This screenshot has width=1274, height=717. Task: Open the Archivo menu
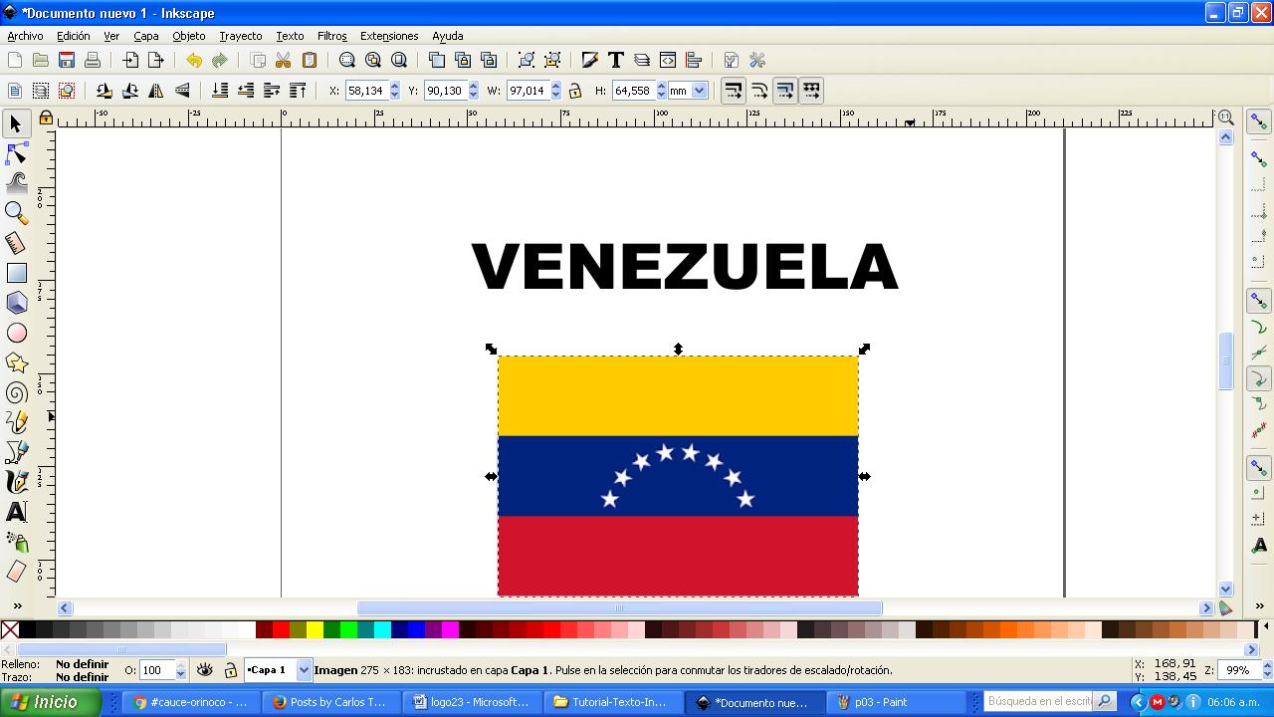pyautogui.click(x=26, y=36)
